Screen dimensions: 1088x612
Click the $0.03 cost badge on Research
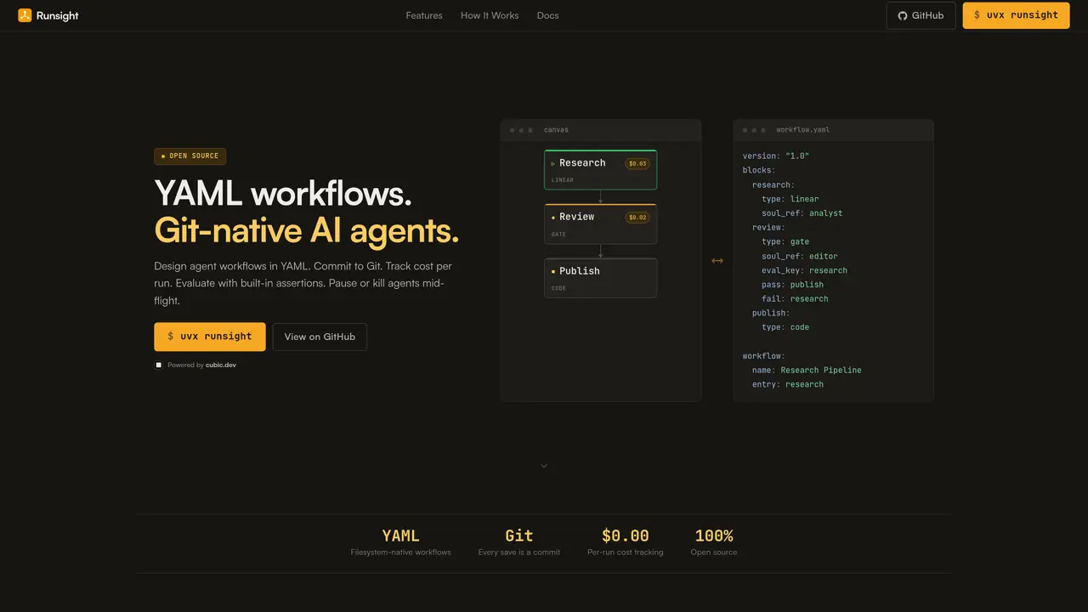(x=637, y=163)
